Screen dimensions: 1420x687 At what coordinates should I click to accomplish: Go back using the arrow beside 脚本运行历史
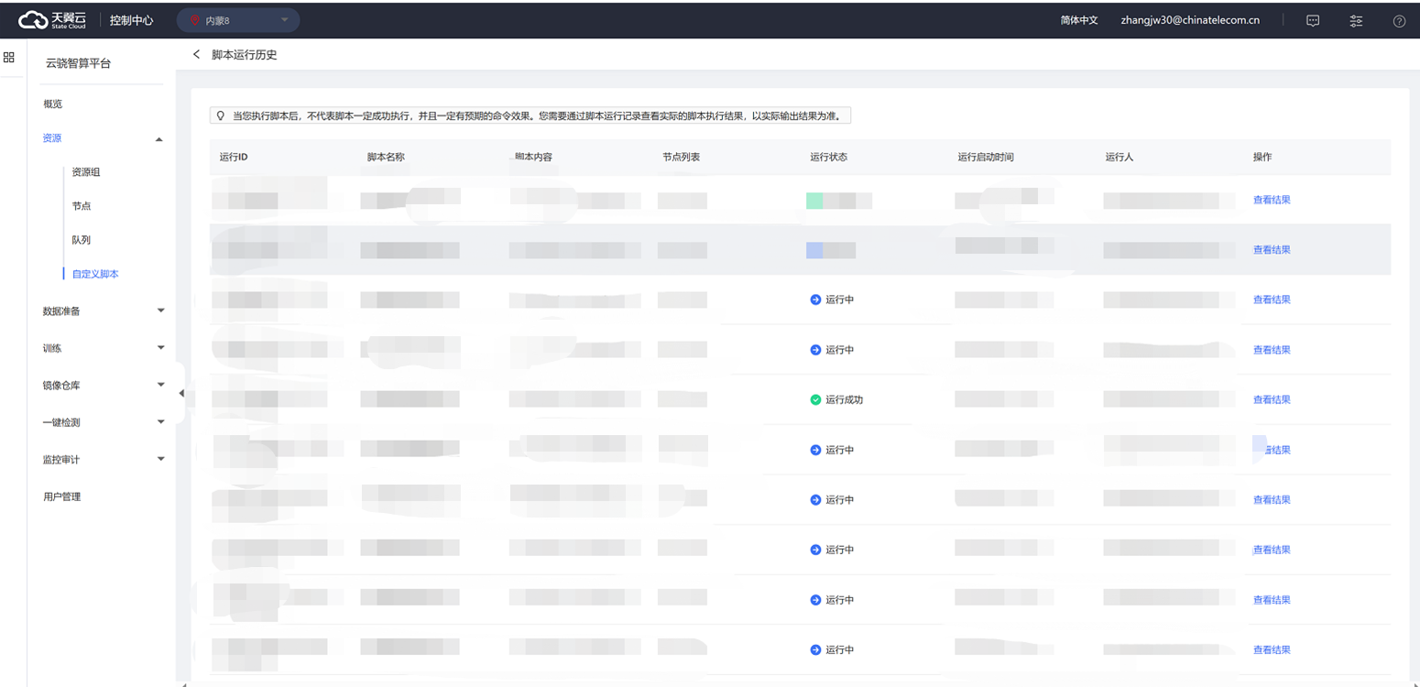tap(196, 55)
